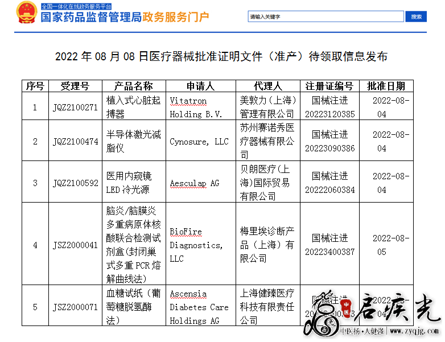The image size is (445, 342).
Task: Click the 全国一体化在线政务服务平台 banner label
Action: pyautogui.click(x=76, y=6)
